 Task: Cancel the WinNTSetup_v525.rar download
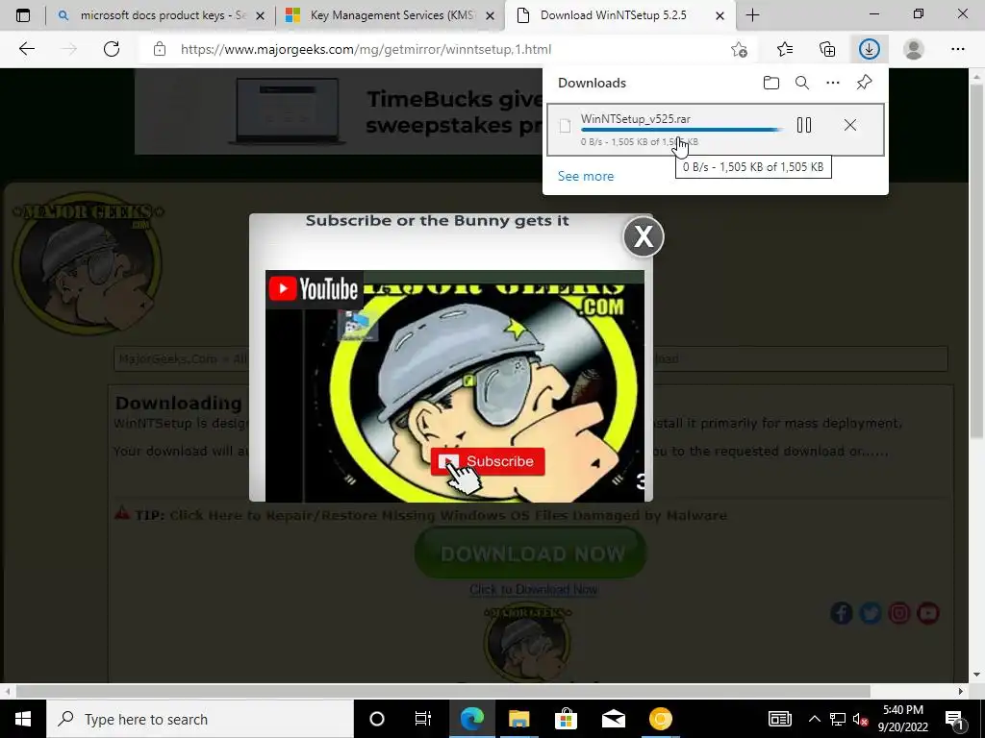tap(850, 126)
